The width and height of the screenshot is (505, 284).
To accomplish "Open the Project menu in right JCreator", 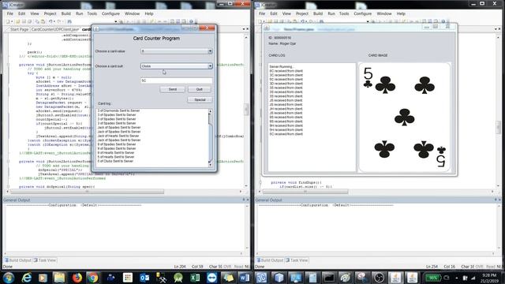I will coord(301,13).
